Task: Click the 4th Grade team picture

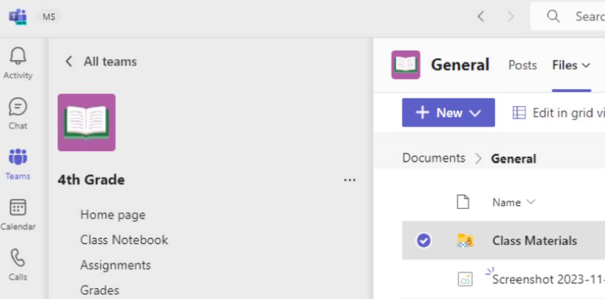Action: 87,123
